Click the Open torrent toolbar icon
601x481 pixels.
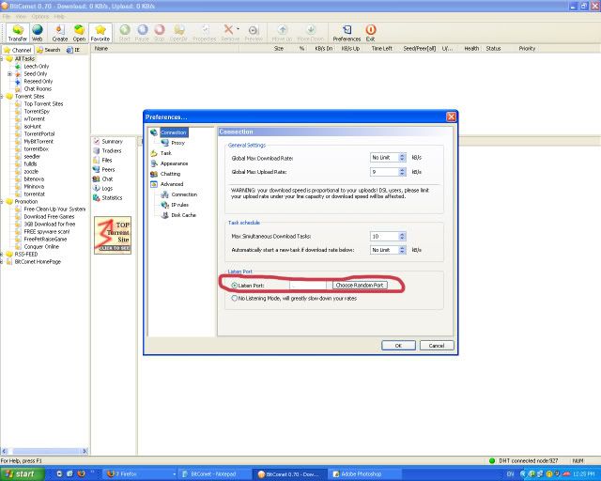[79, 33]
